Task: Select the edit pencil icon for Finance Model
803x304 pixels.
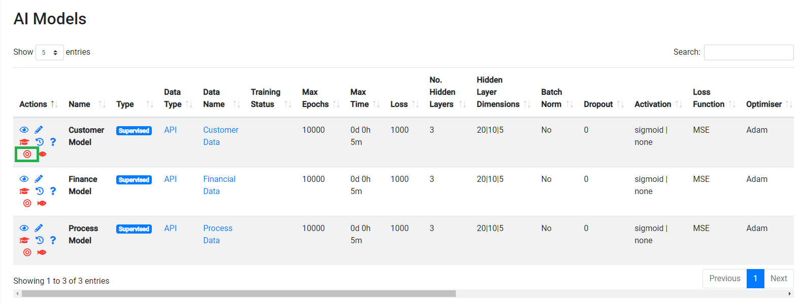Action: pyautogui.click(x=39, y=178)
